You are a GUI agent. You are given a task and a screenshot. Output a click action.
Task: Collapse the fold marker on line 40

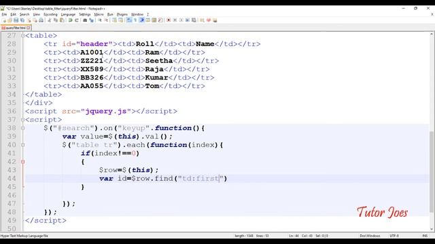click(22, 145)
